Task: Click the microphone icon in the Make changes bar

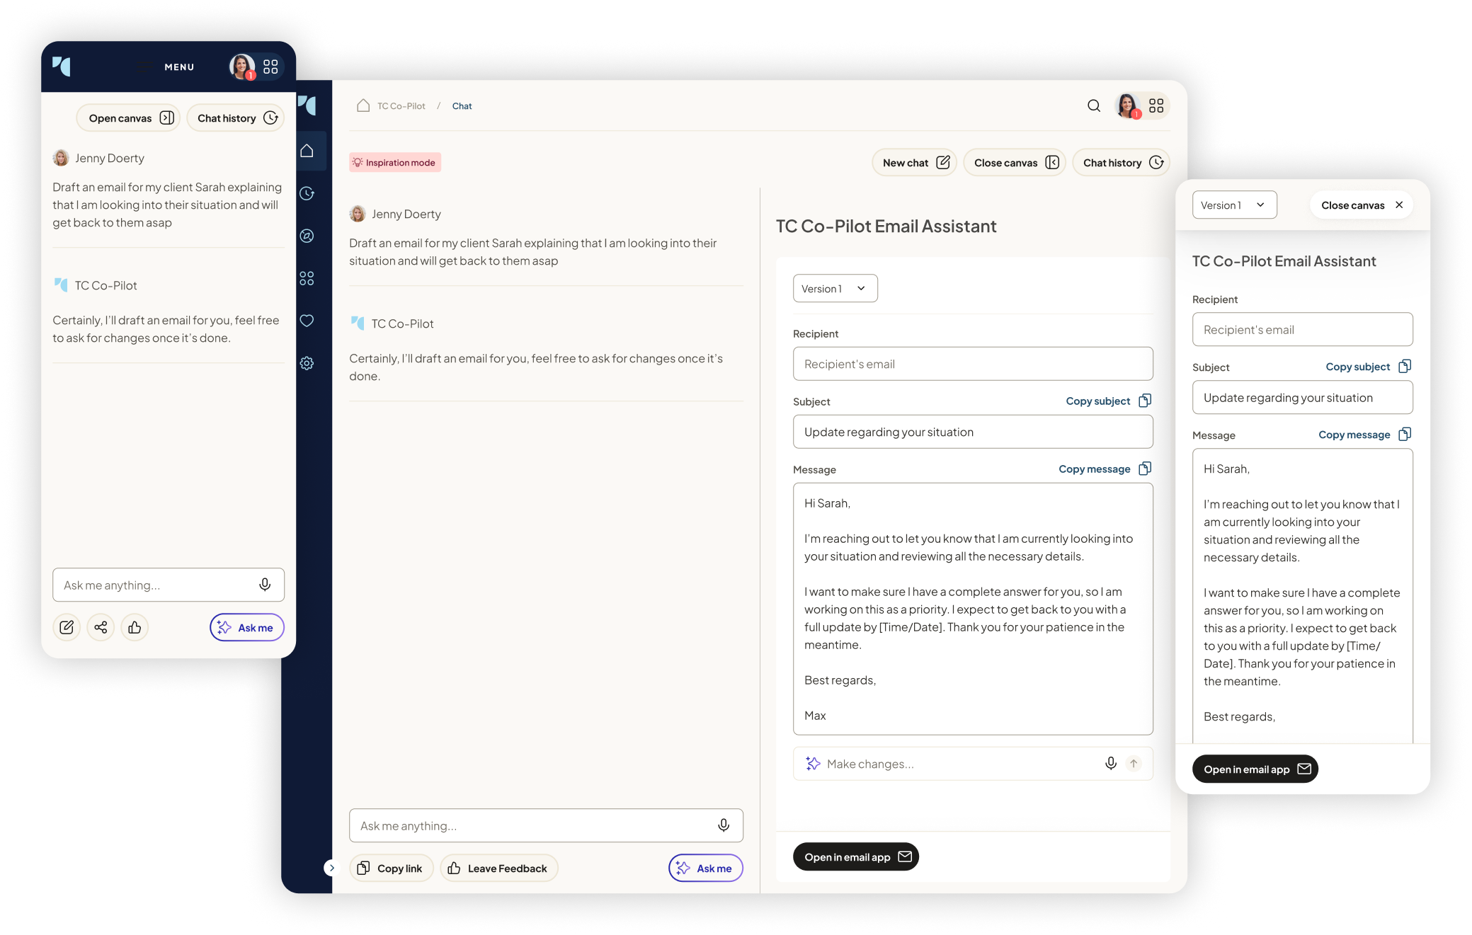Action: [1111, 763]
